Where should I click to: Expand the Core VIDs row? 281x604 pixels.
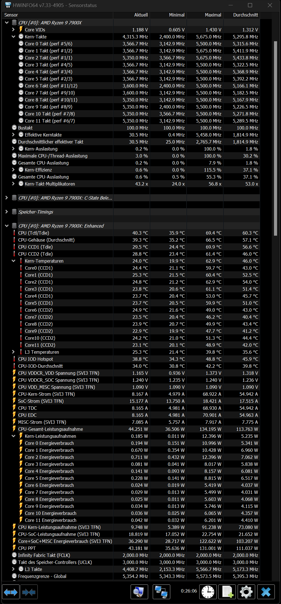click(x=13, y=29)
